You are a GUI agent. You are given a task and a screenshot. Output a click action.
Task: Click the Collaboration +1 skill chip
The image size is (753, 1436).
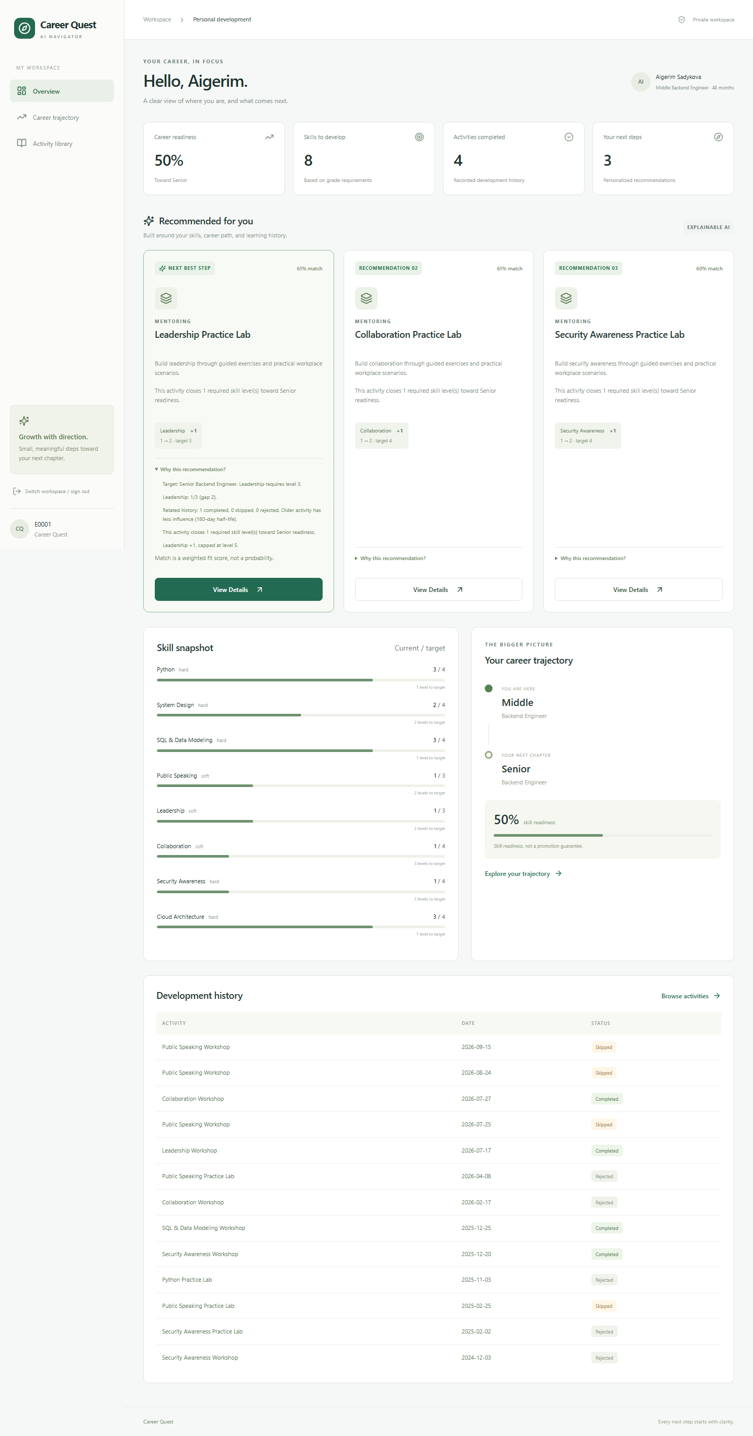point(382,436)
